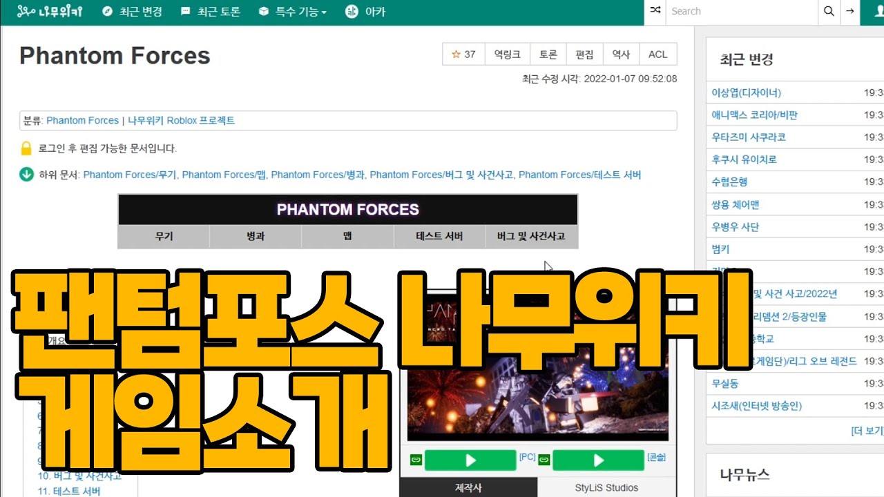Click the 편집 edit button
The width and height of the screenshot is (884, 497).
tap(584, 55)
